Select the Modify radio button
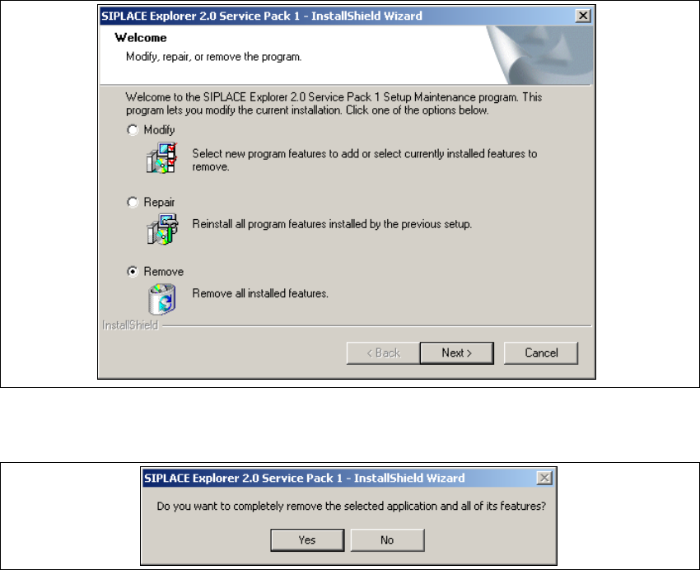The height and width of the screenshot is (570, 700). coord(133,130)
